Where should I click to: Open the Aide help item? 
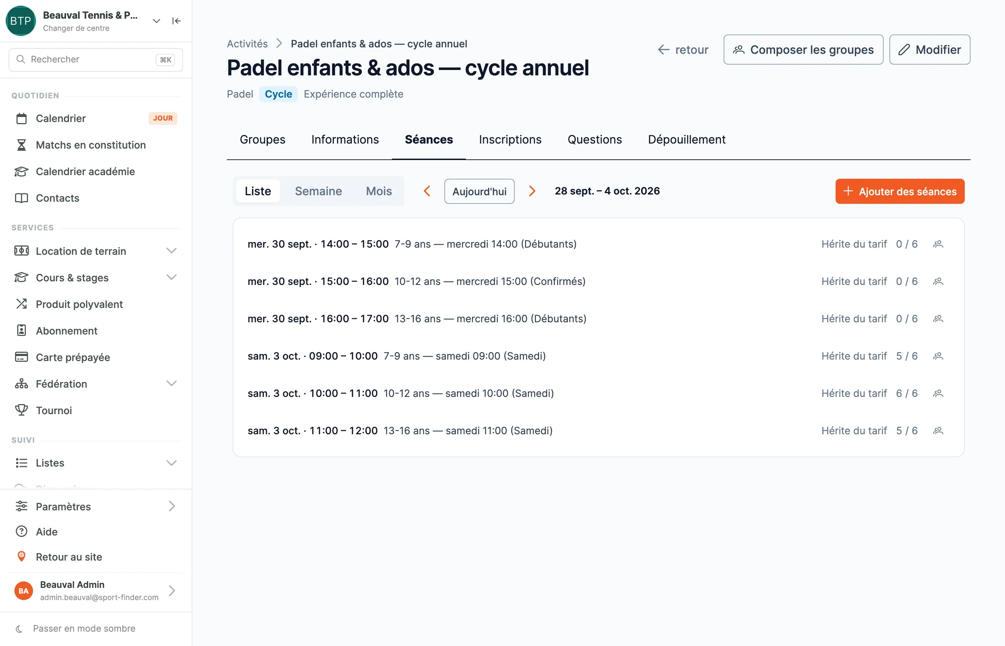coord(95,532)
